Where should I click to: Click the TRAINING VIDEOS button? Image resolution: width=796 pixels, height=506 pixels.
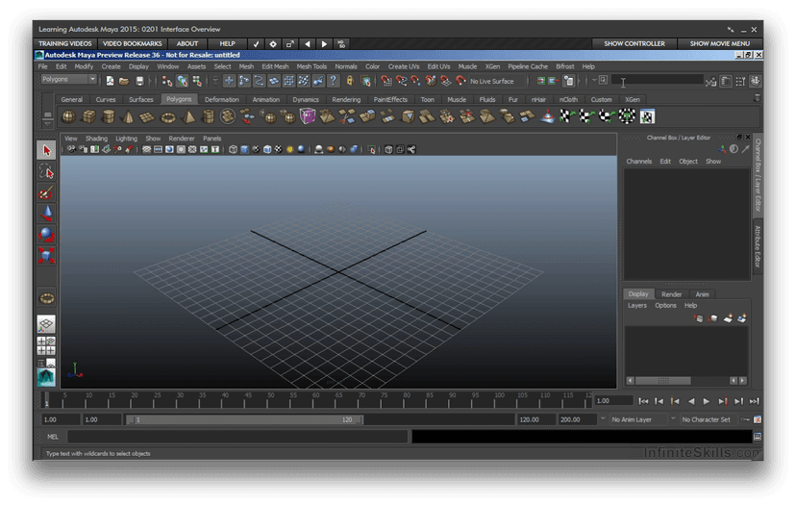click(65, 43)
